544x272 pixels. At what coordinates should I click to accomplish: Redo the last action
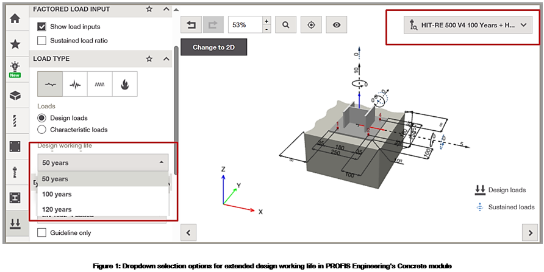coord(213,24)
